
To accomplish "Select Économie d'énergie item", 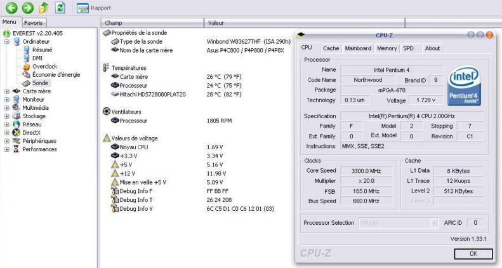I will (56, 75).
